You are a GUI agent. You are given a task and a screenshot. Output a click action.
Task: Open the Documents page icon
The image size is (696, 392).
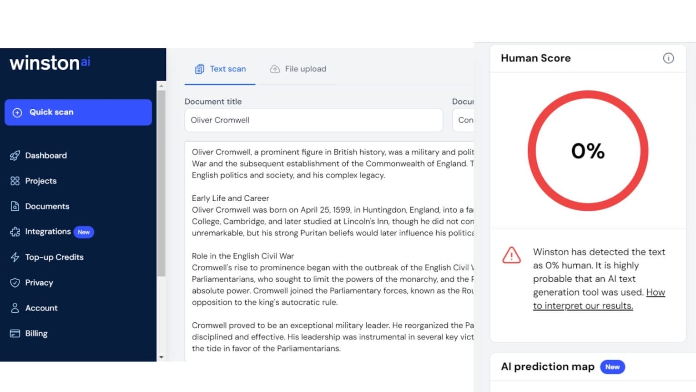pos(15,206)
